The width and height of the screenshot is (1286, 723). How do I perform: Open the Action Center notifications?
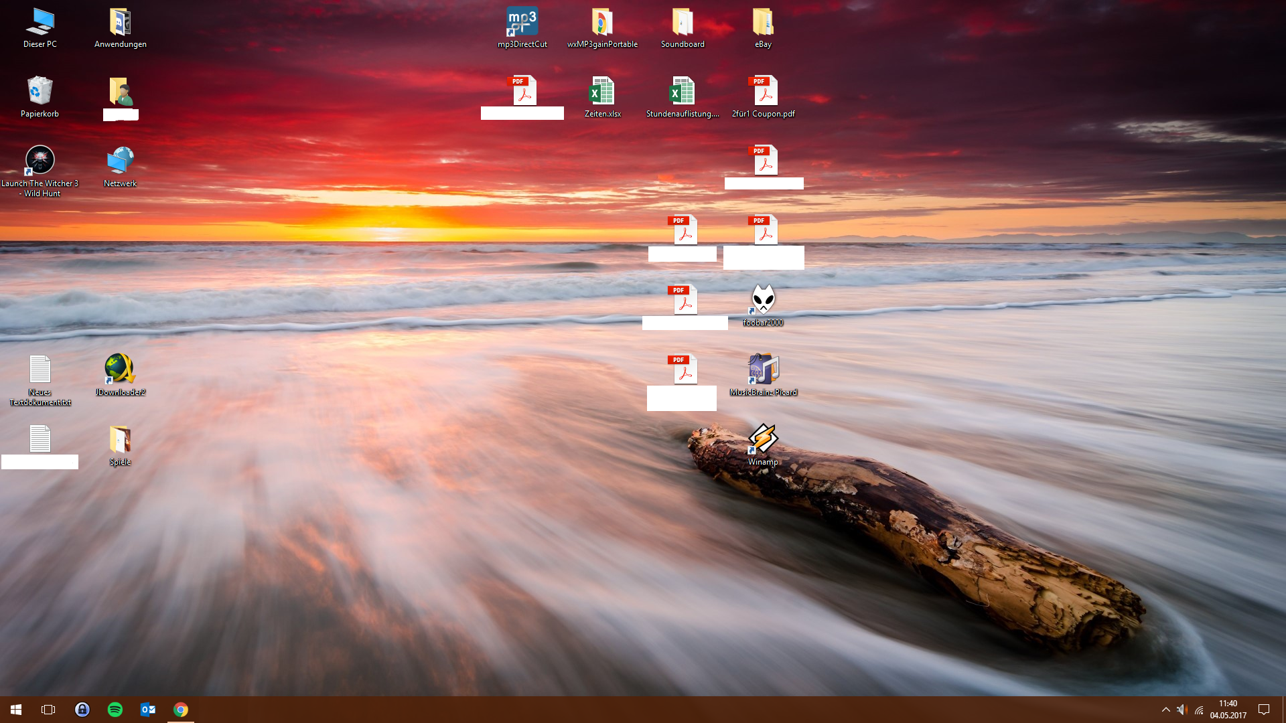1264,710
